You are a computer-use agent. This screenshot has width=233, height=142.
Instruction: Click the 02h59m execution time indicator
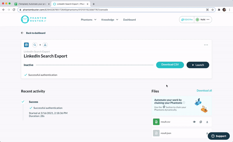coord(187,19)
